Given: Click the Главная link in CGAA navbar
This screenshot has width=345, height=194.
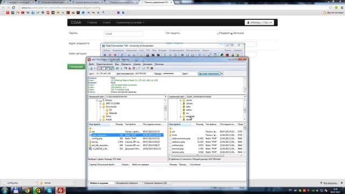Looking at the screenshot, I should pyautogui.click(x=92, y=23).
